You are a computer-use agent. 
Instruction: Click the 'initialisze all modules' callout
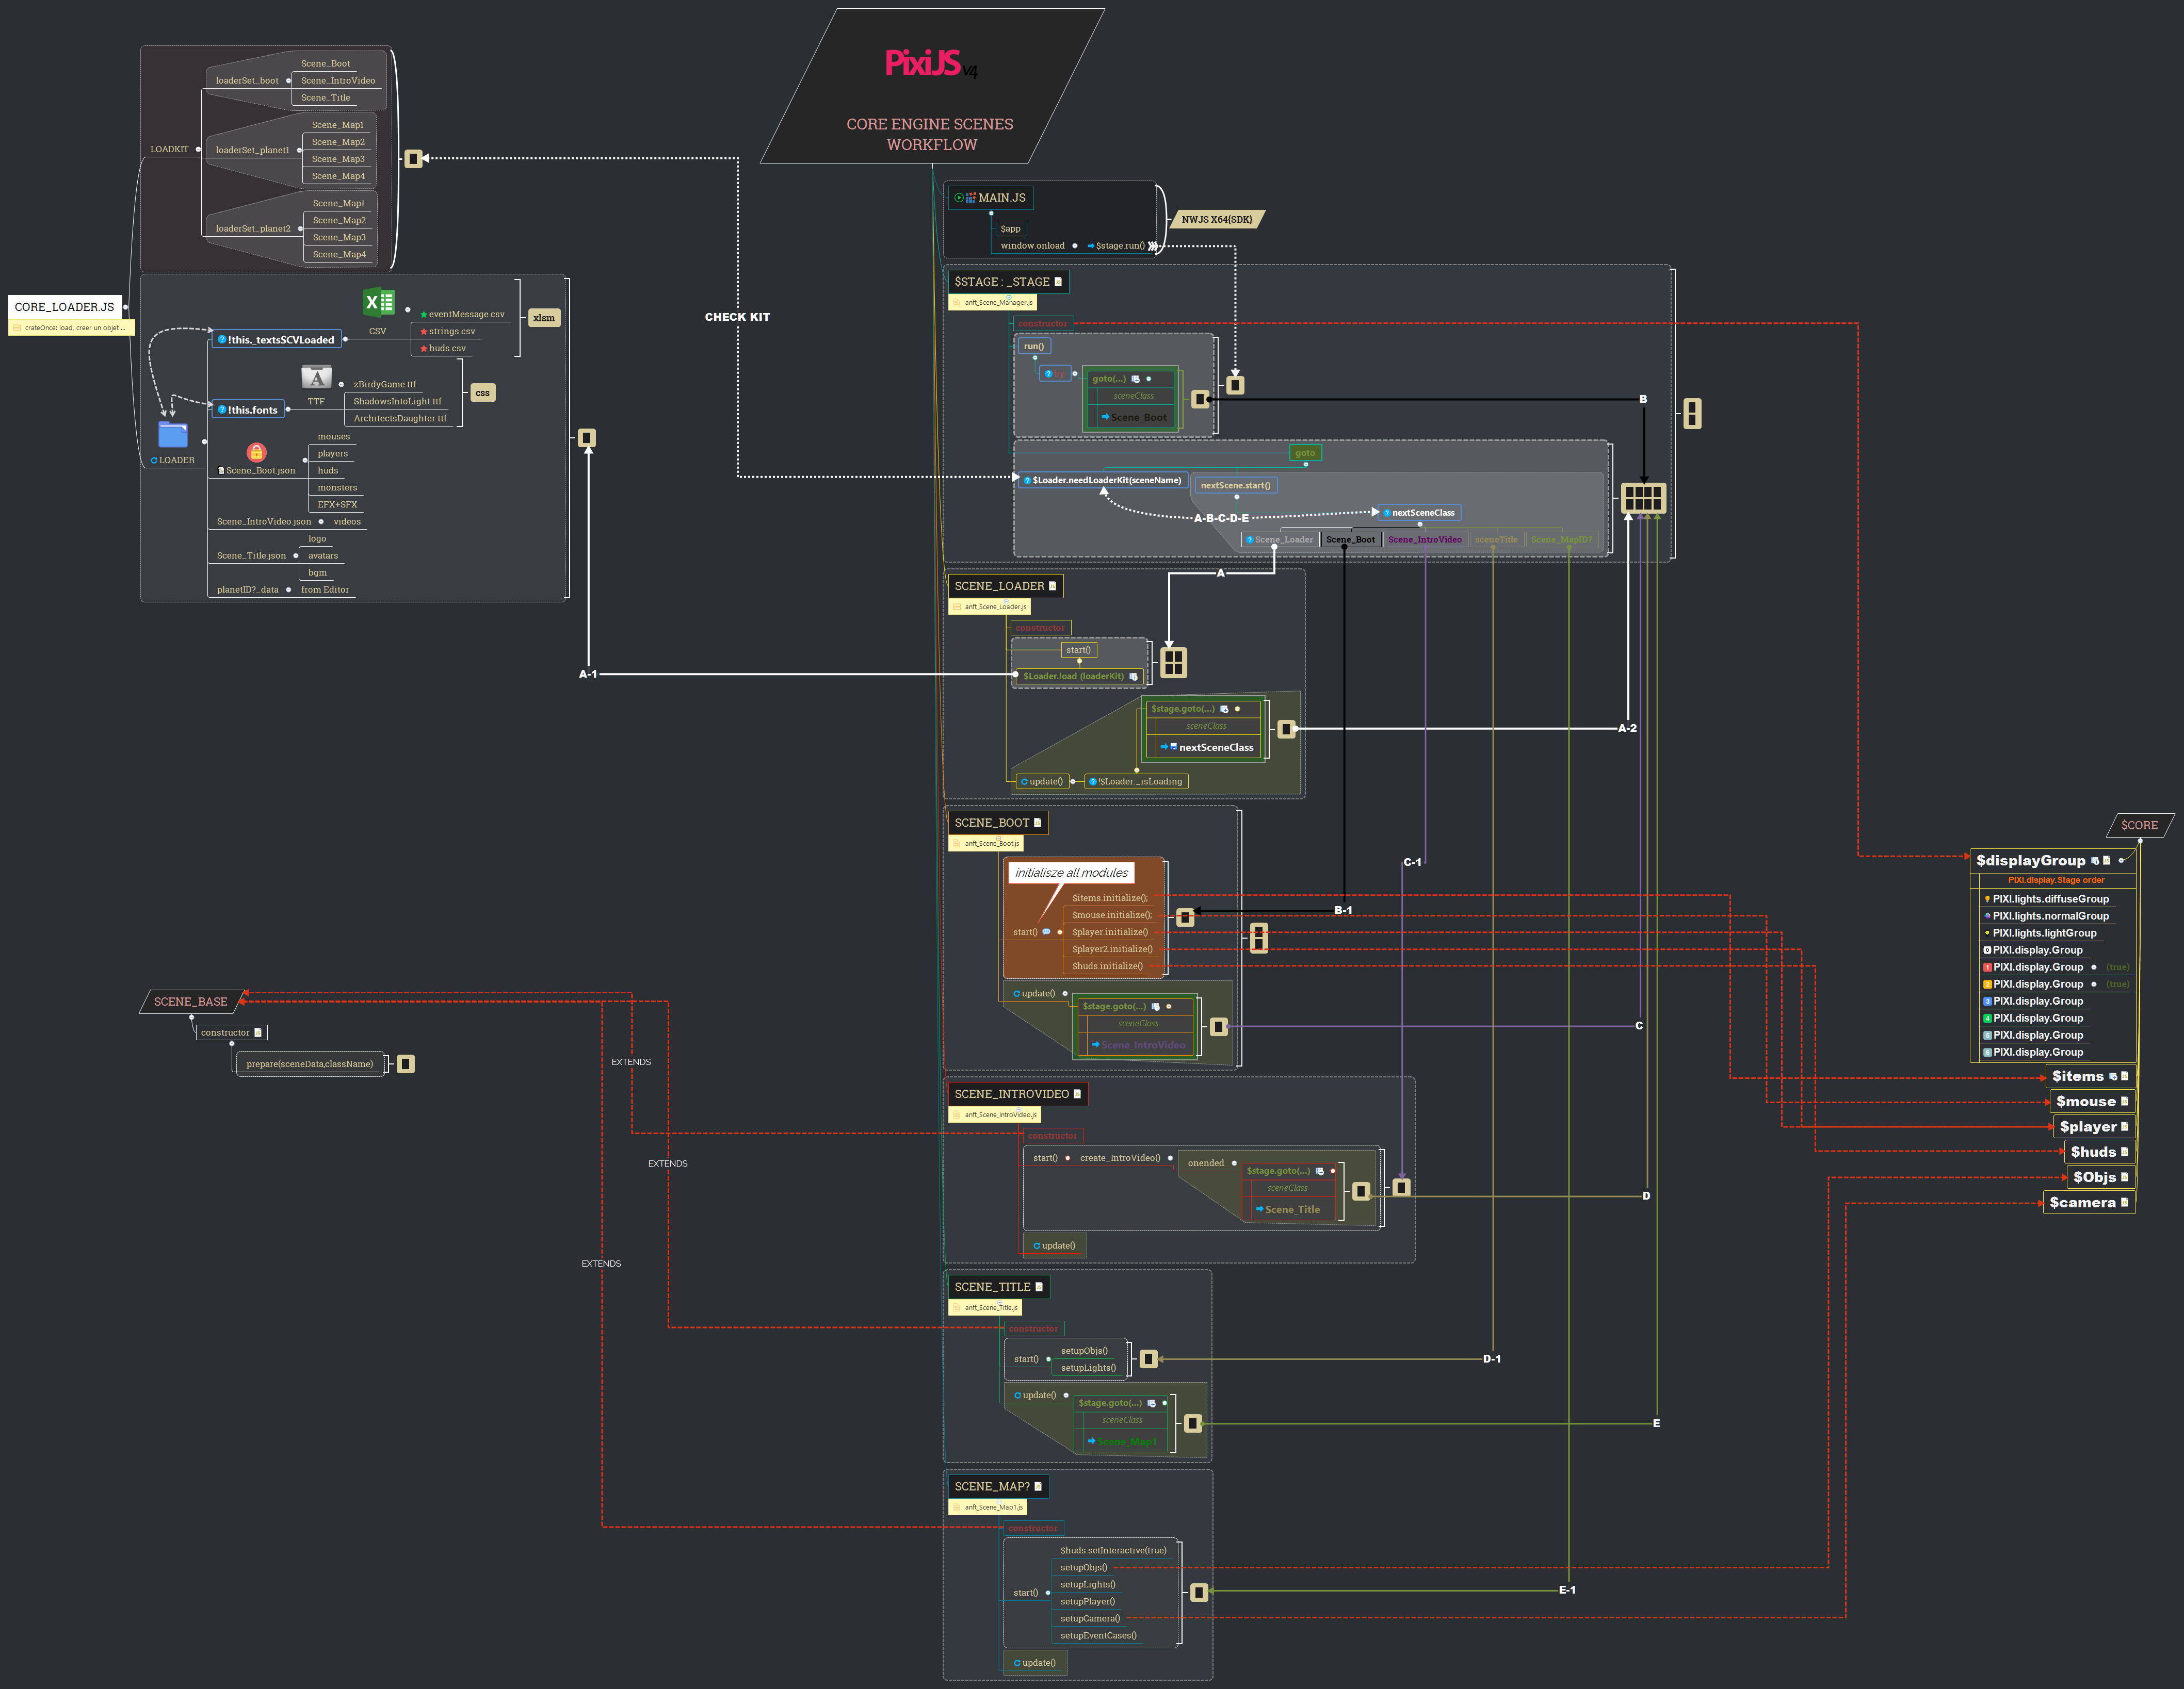1071,873
